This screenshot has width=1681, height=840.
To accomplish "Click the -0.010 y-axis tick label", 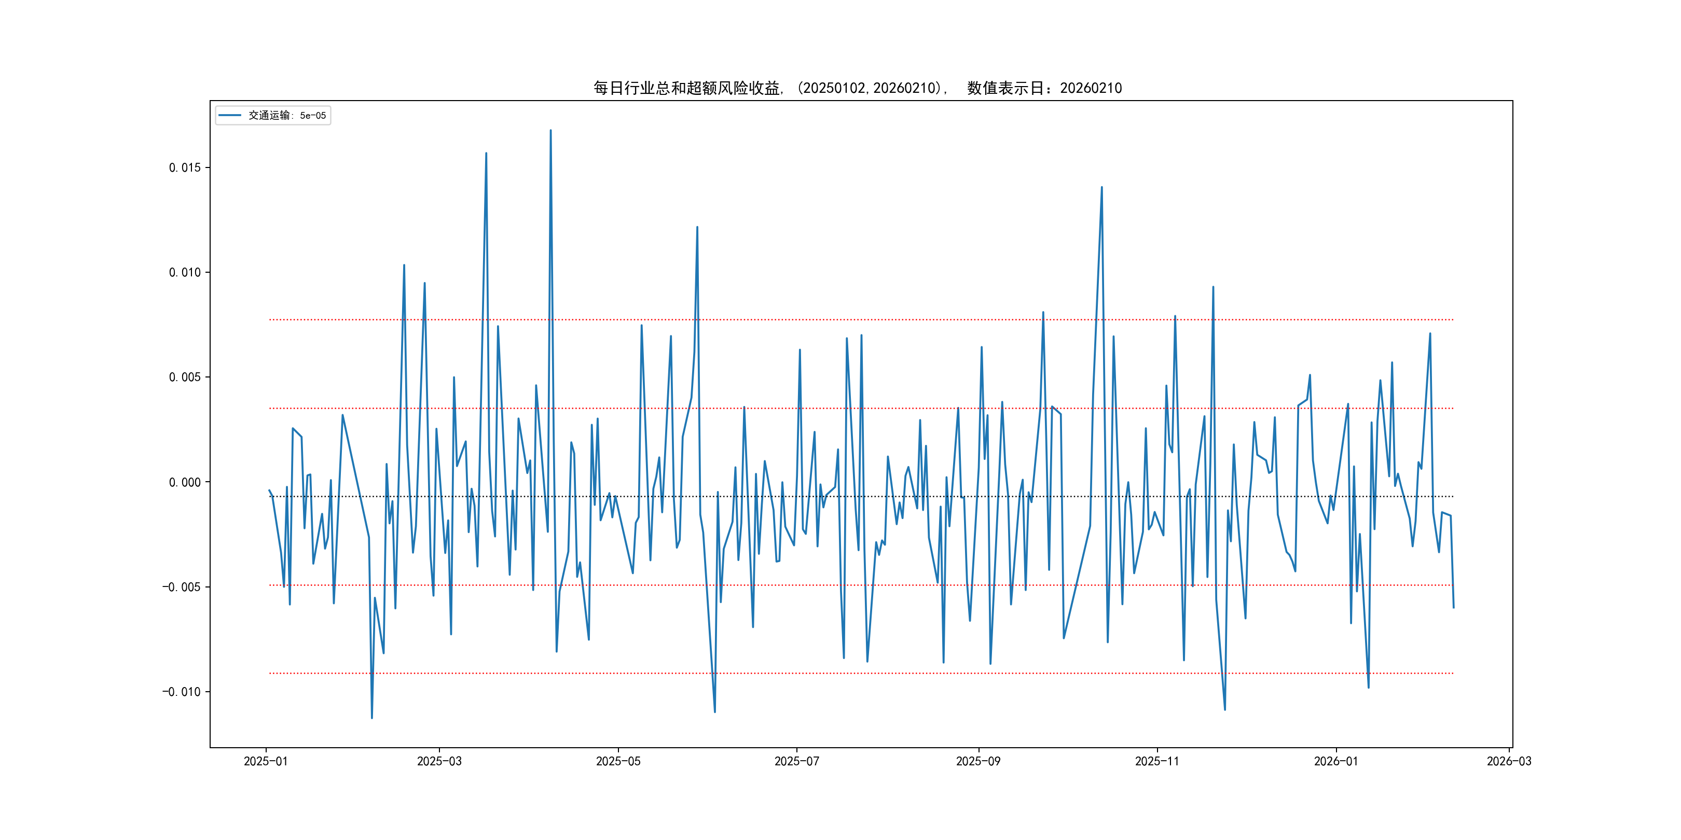I will pos(182,692).
